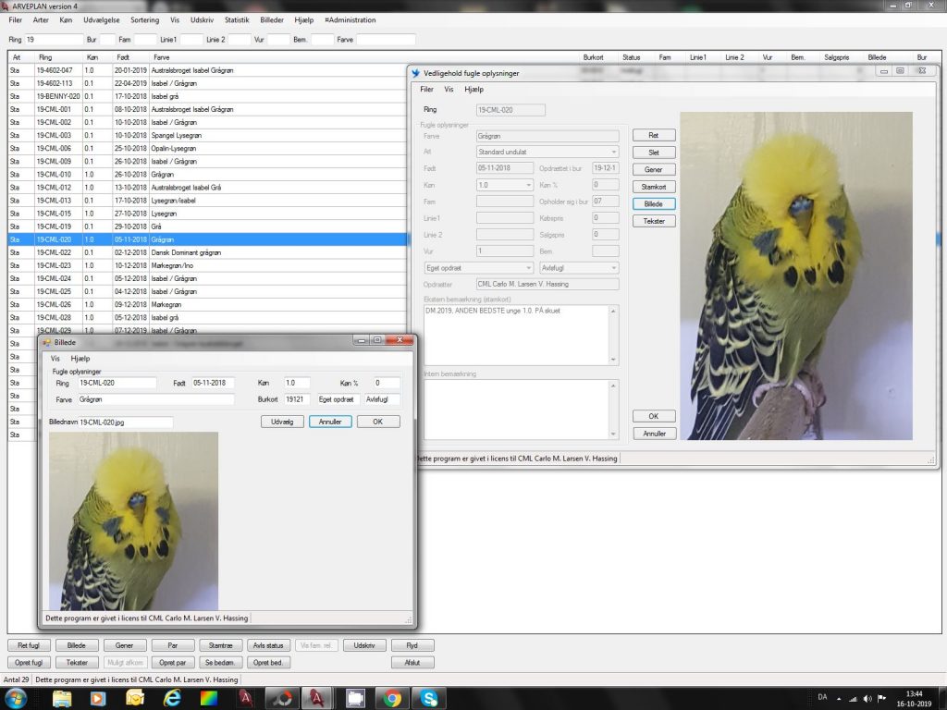Open the Windows Start menu
947x710 pixels.
[17, 699]
